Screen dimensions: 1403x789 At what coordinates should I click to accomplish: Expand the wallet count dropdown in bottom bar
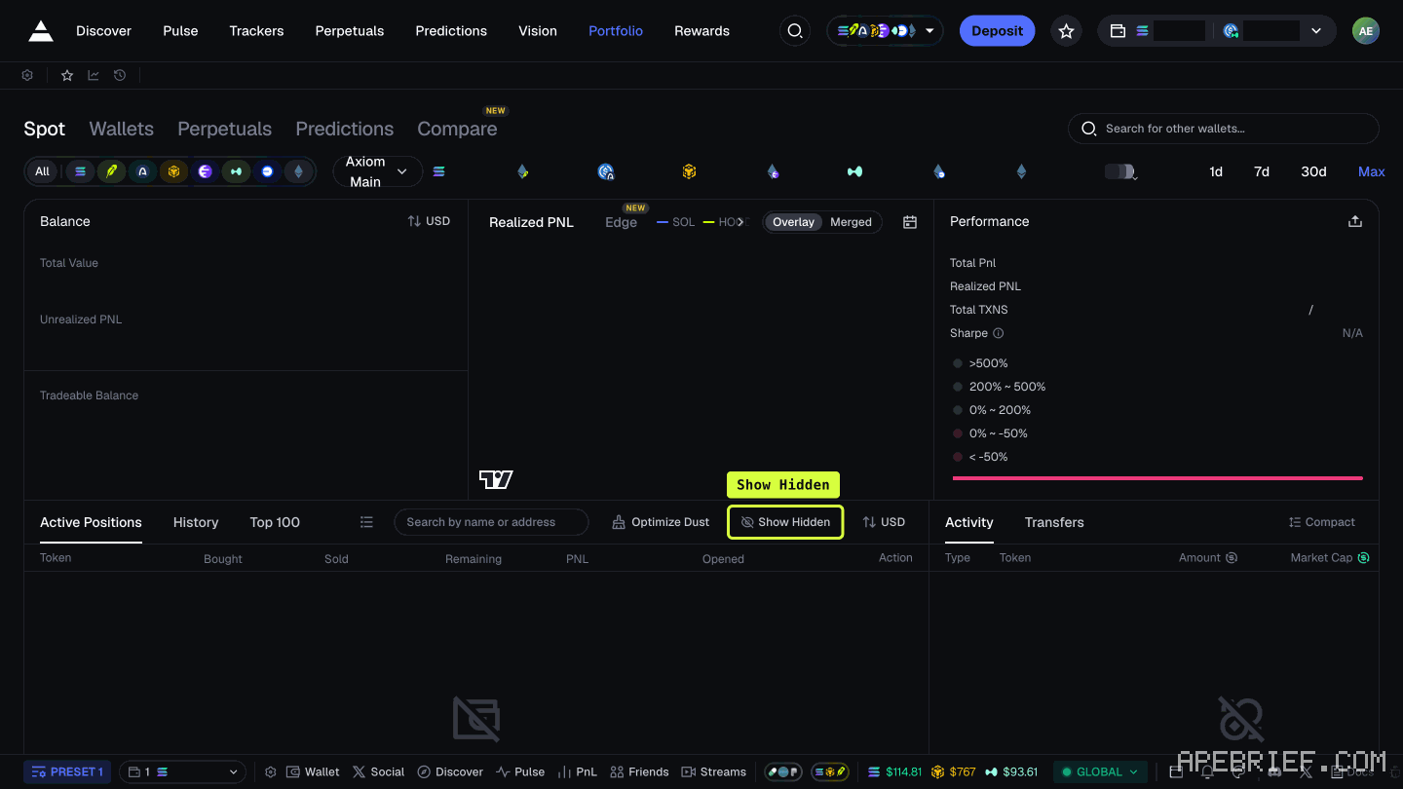point(183,771)
